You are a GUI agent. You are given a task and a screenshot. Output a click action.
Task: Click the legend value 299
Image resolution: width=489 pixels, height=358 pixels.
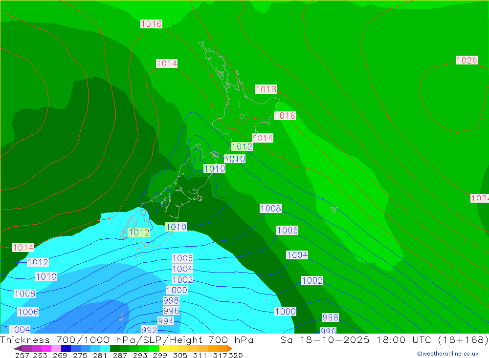160,355
